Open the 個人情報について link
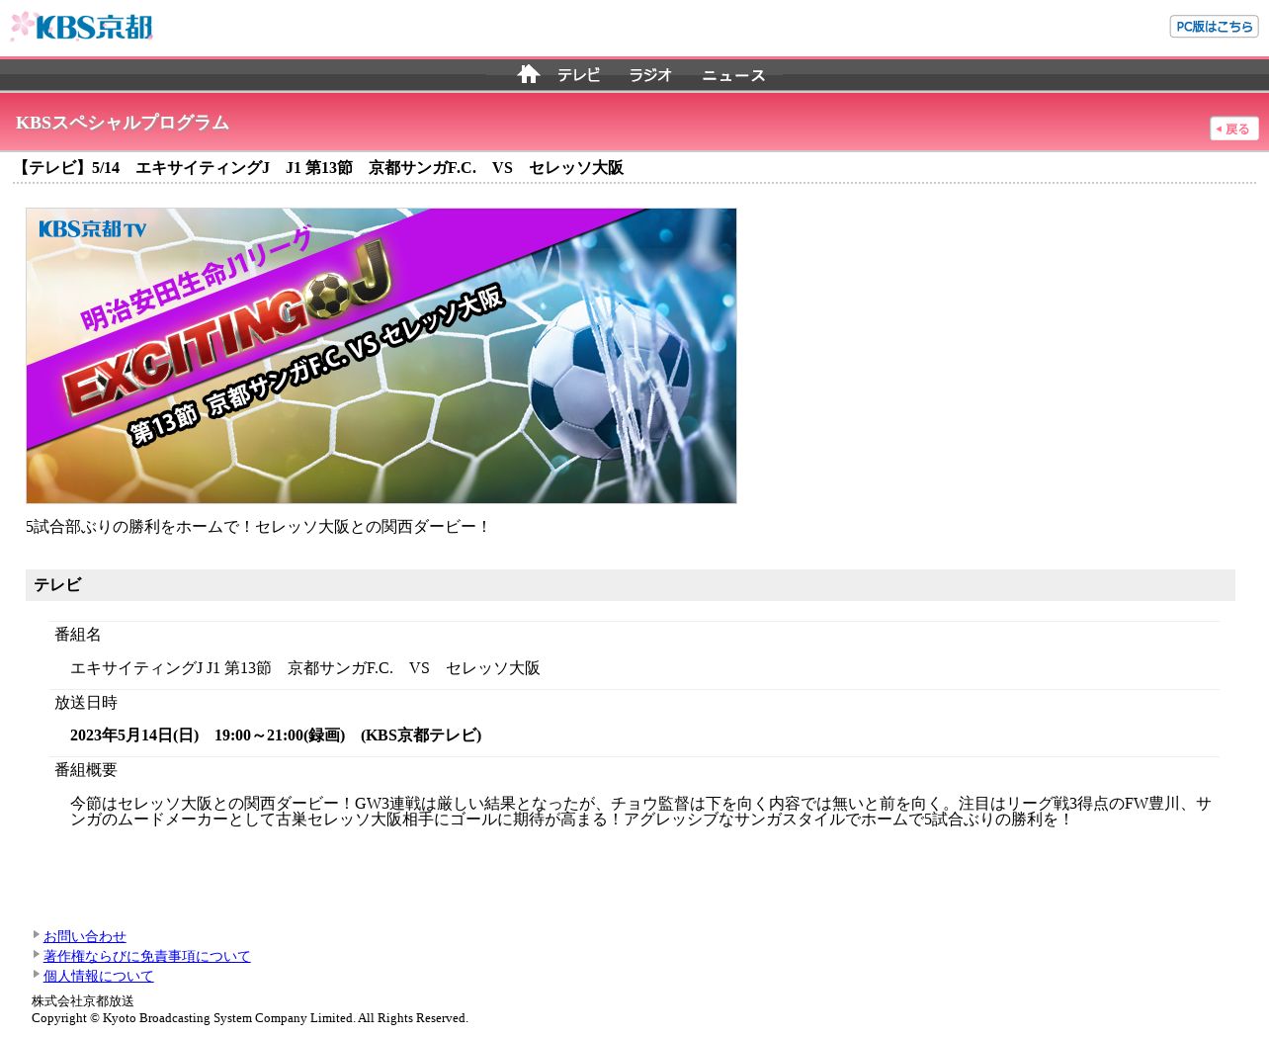Image resolution: width=1269 pixels, height=1037 pixels. point(99,976)
